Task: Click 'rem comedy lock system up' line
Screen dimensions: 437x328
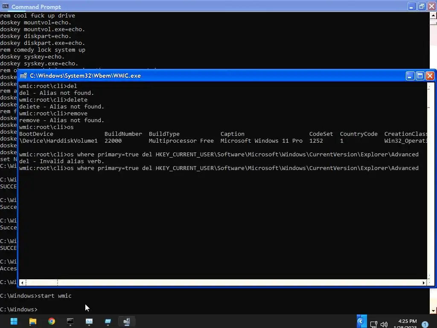Action: (x=43, y=50)
